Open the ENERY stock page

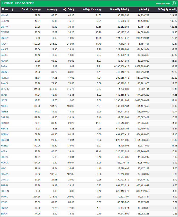pos(5,38)
